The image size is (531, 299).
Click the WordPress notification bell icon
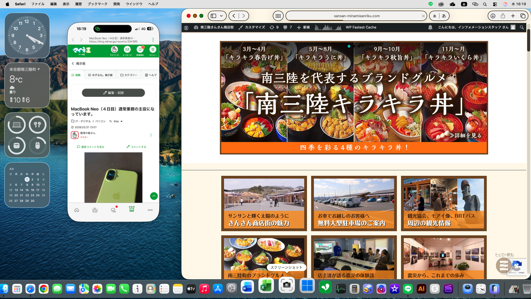coord(430,27)
